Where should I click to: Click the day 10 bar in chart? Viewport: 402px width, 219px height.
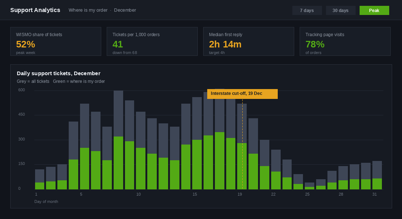pyautogui.click(x=141, y=150)
